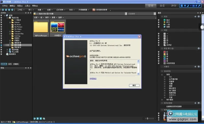The image size is (204, 124).
Task: Open the 文件 menu
Action: pyautogui.click(x=5, y=6)
